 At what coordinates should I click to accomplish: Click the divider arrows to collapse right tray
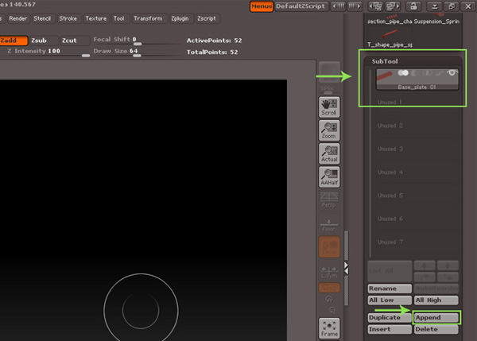point(346,268)
